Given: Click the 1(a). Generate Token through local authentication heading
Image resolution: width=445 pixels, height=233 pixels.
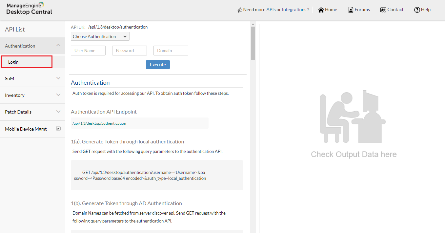Looking at the screenshot, I should pyautogui.click(x=127, y=142).
